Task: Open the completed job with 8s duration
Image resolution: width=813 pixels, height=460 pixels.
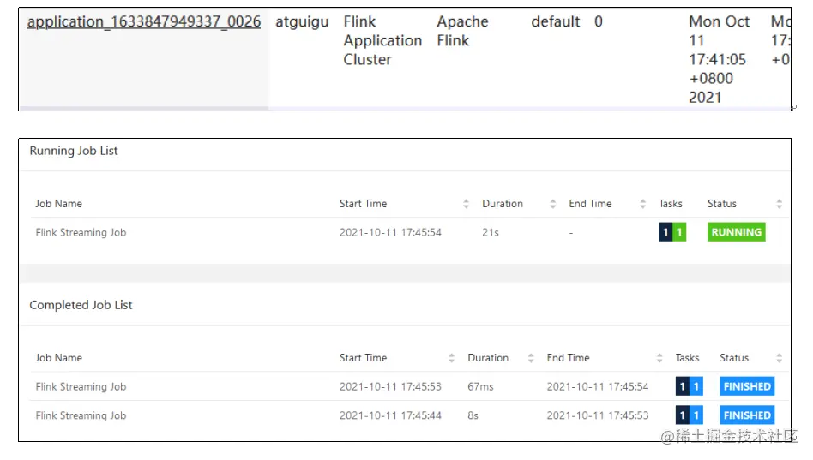Action: click(81, 415)
